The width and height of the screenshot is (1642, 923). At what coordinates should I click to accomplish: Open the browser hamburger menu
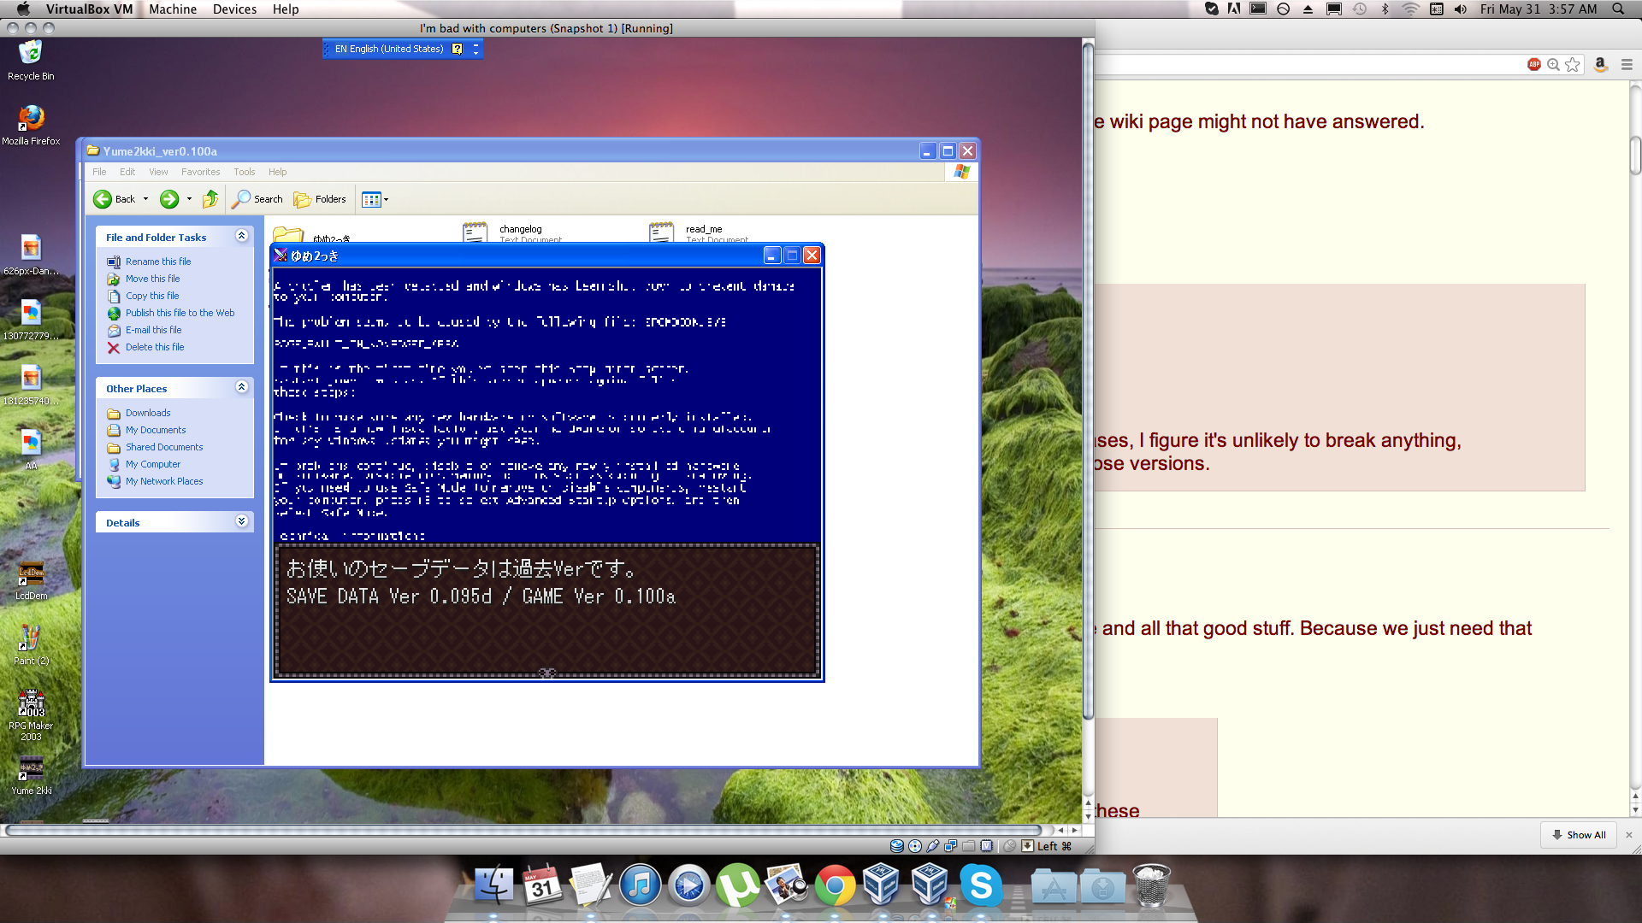[1627, 65]
